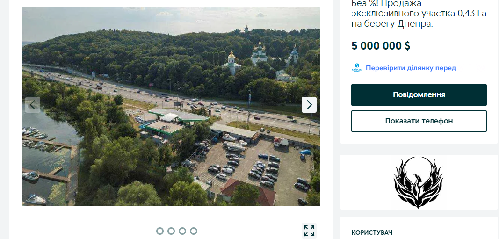Reveal the number with Показати телефон

point(419,121)
